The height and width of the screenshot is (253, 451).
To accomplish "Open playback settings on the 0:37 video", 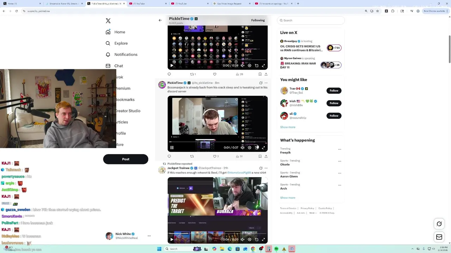I will [249, 148].
